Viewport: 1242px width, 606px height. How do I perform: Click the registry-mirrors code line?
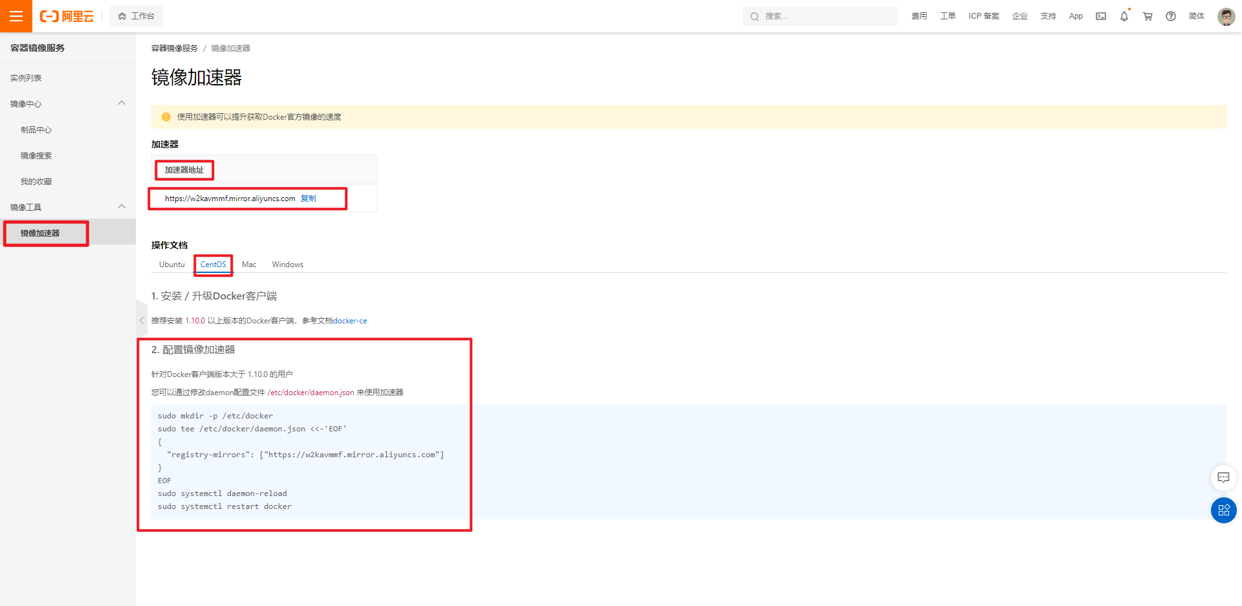pyautogui.click(x=305, y=455)
